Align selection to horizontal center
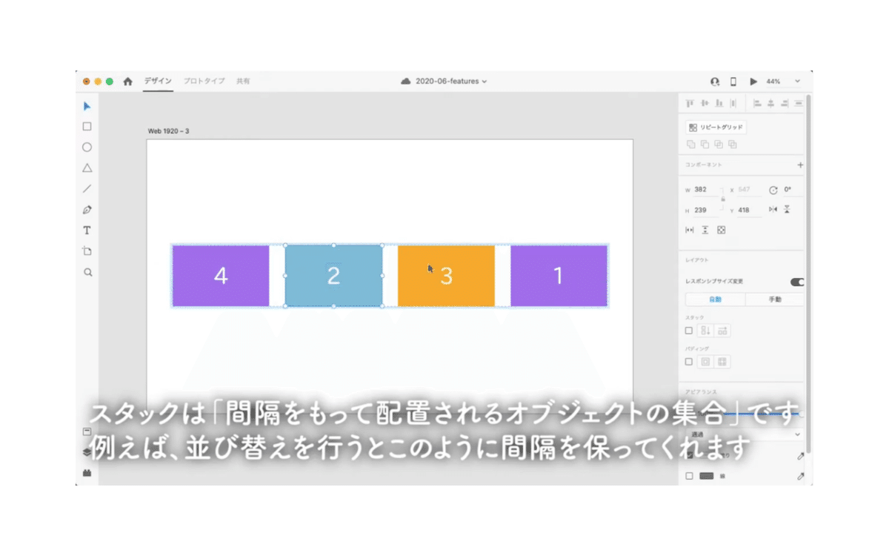The image size is (889, 556). tap(771, 104)
